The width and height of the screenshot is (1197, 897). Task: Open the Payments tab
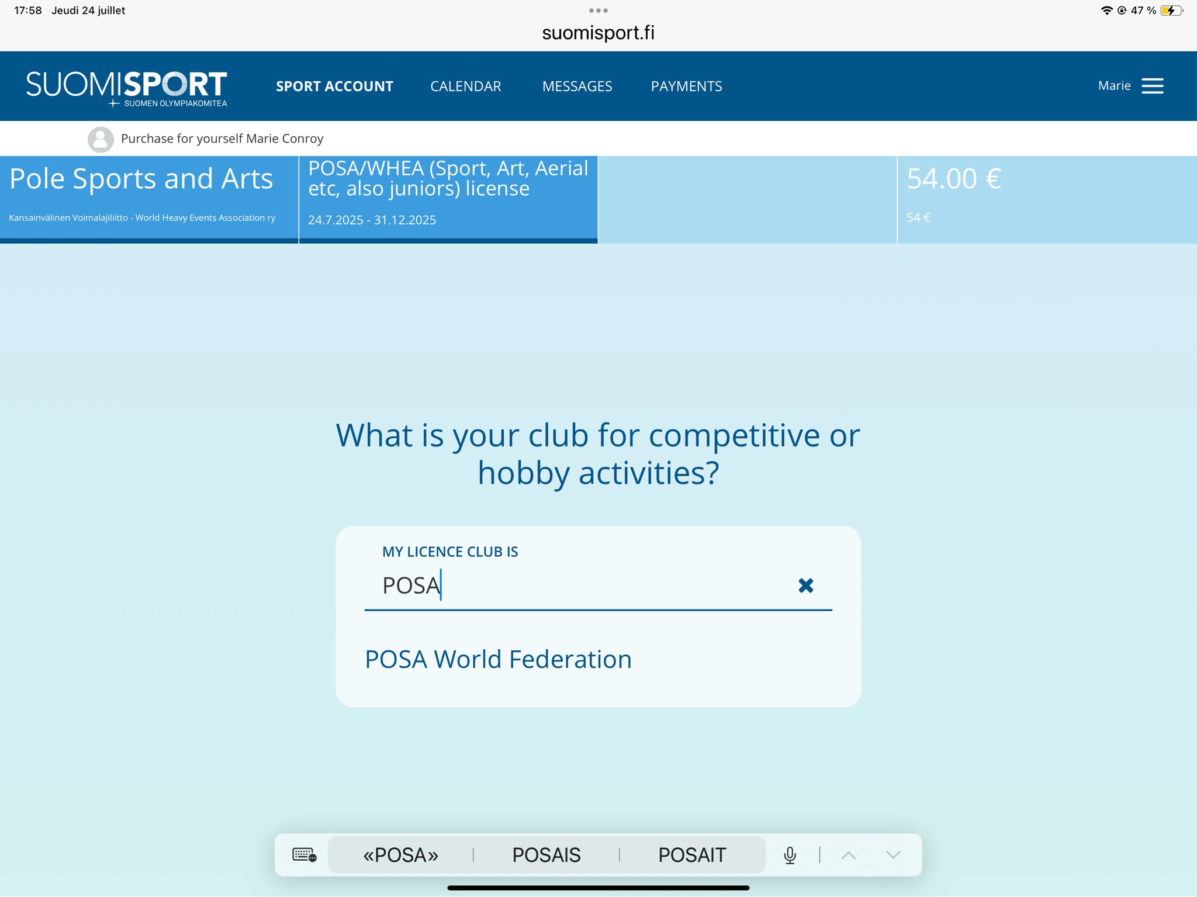[x=686, y=86]
